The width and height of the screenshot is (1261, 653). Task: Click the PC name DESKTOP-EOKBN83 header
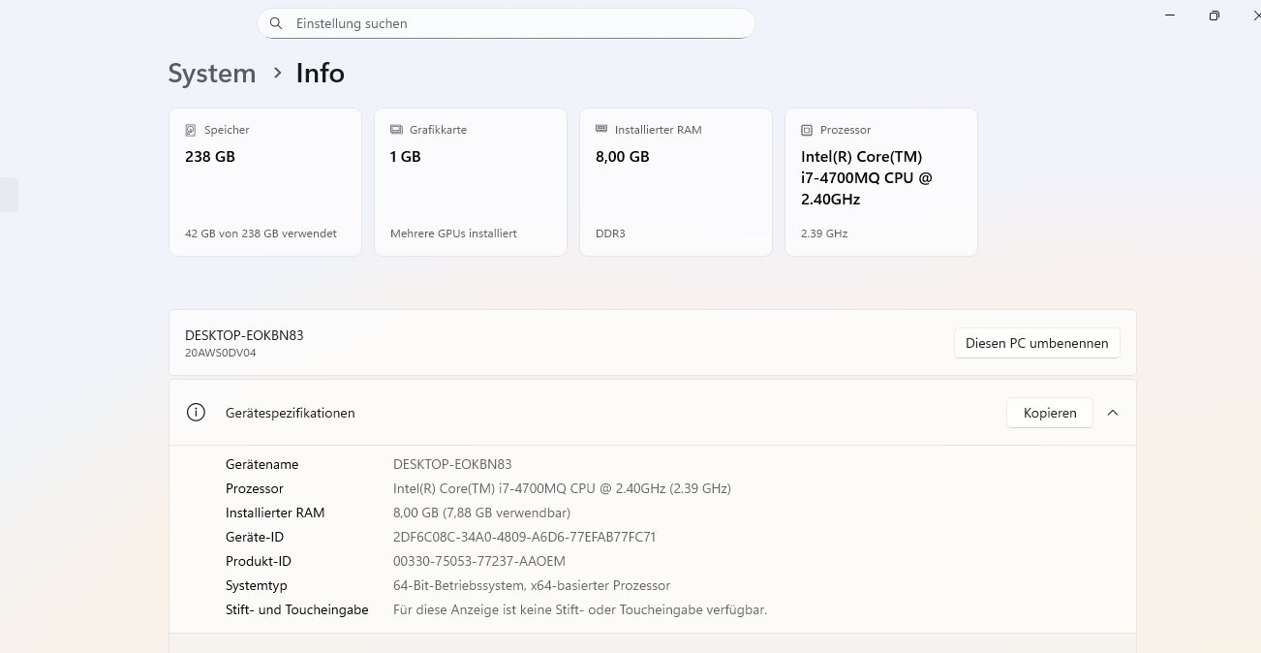tap(244, 335)
